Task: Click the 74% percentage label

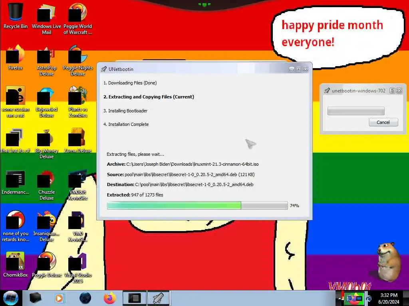Action: 294,206
